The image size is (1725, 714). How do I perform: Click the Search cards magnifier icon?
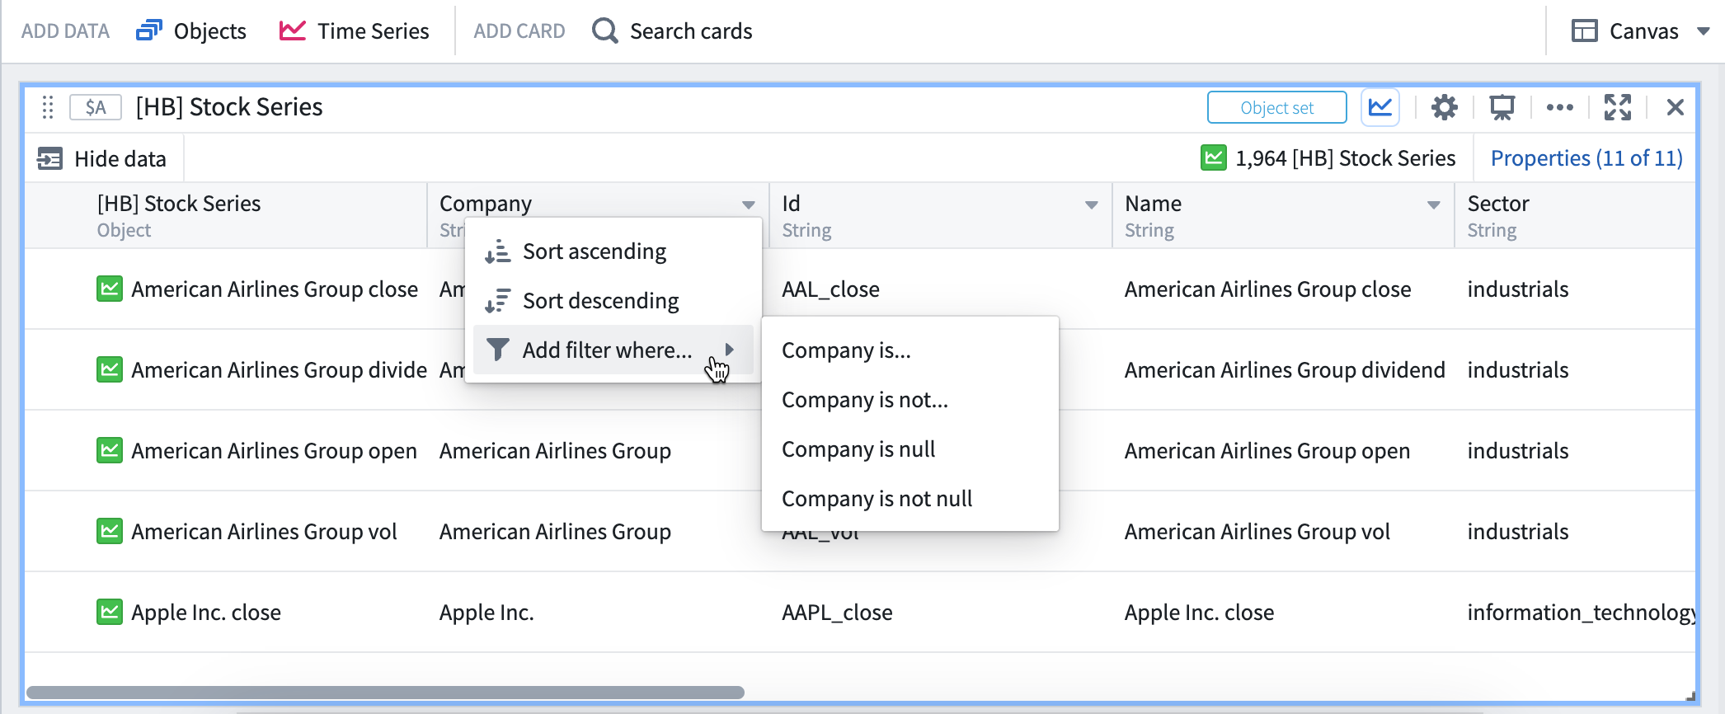pos(605,31)
